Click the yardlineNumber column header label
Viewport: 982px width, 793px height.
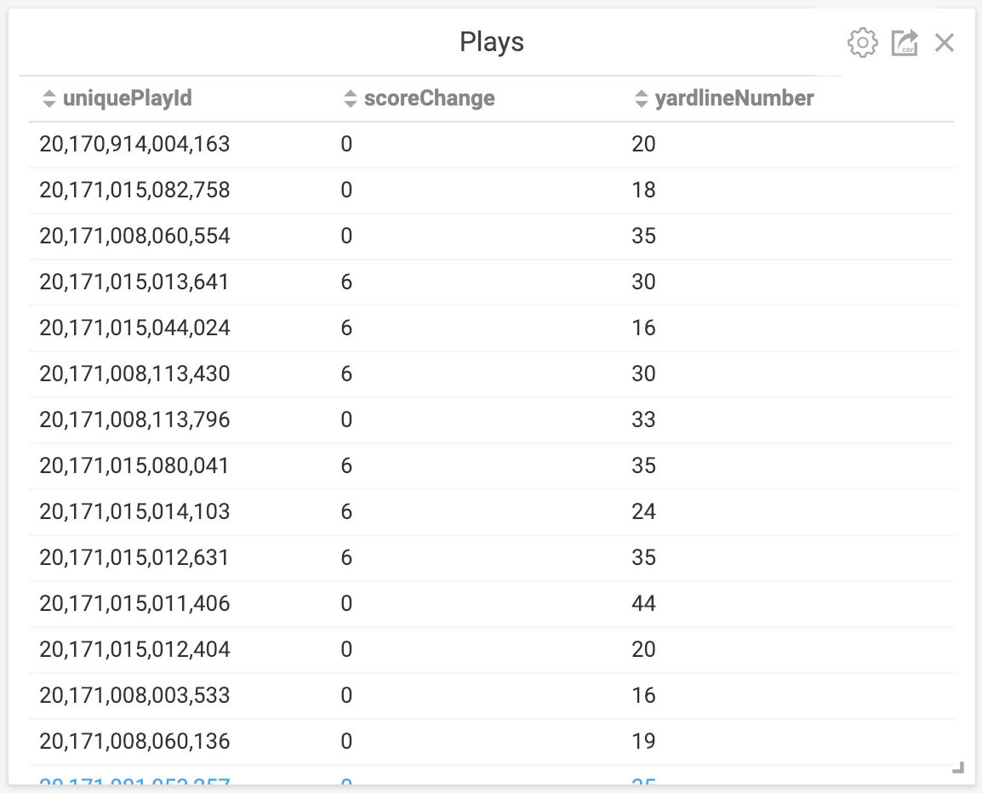pos(734,99)
